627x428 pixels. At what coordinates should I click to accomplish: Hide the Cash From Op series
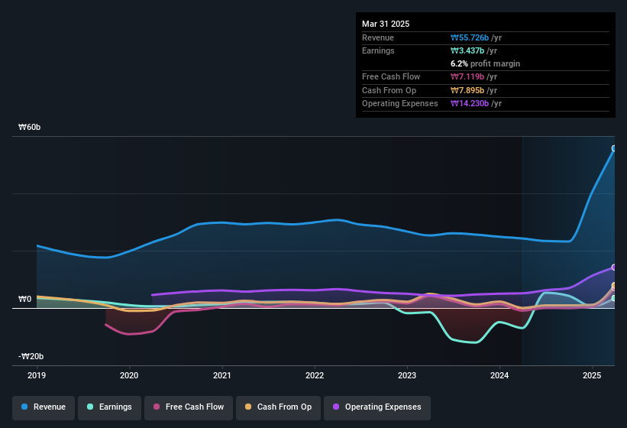(278, 407)
